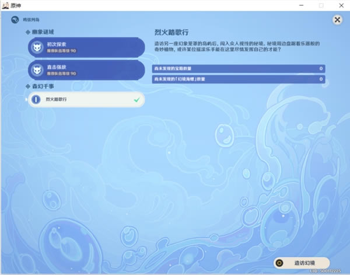350x275 pixels.
Task: Click the cat mask icon on 直击强敌
Action: pos(36,70)
